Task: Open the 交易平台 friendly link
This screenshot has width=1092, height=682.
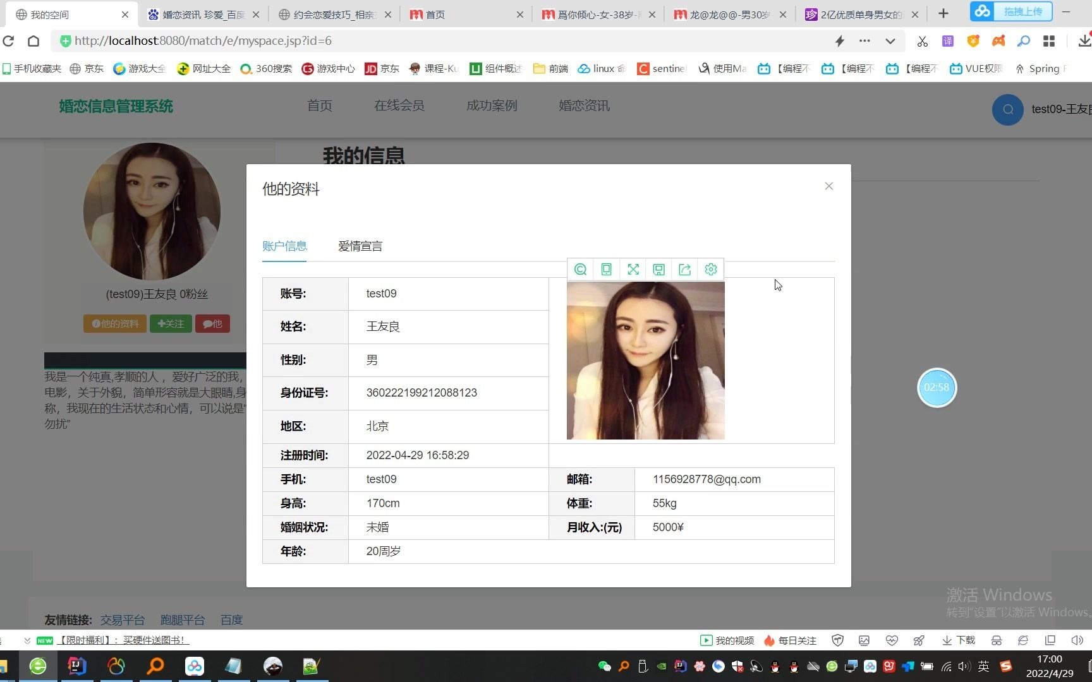Action: point(123,620)
